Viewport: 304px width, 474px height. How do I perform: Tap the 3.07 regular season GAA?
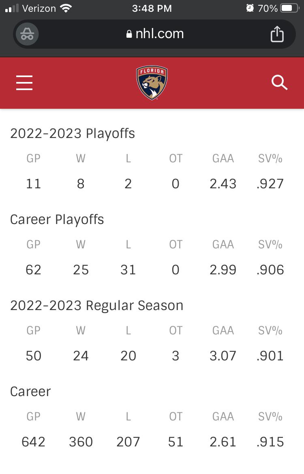pos(223,356)
